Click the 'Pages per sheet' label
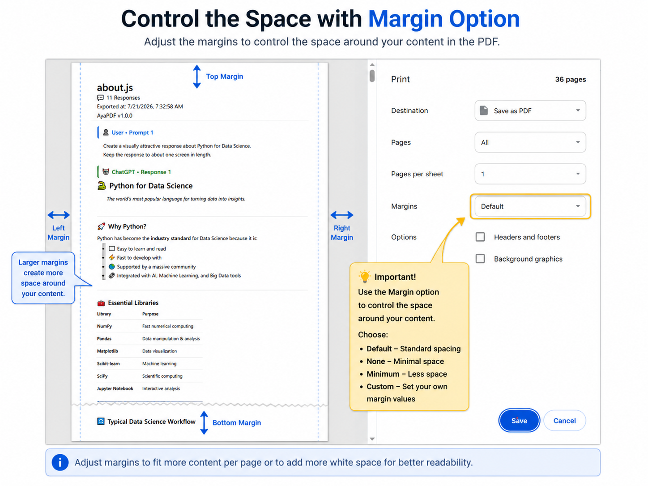Viewport: 648px width, 486px height. click(x=417, y=174)
